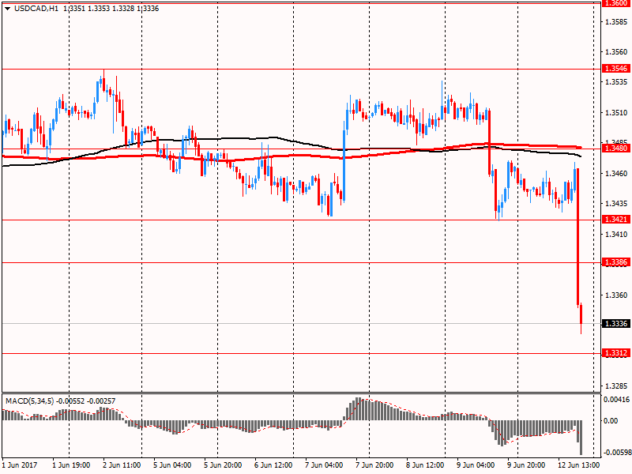Select the 2 Jun 11:00 time label
The image size is (632, 474).
(x=122, y=465)
